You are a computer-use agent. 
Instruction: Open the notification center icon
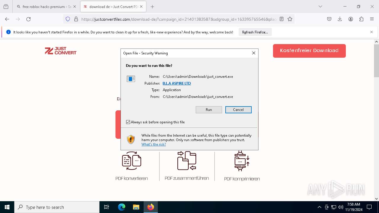(x=369, y=207)
